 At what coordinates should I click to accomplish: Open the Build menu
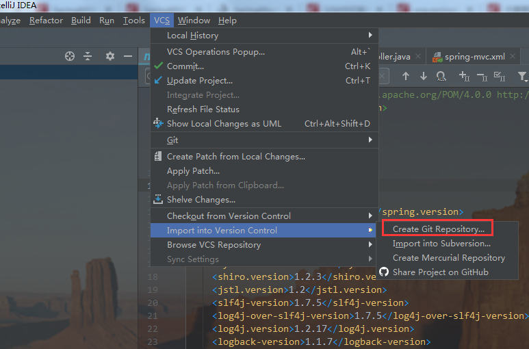point(81,21)
